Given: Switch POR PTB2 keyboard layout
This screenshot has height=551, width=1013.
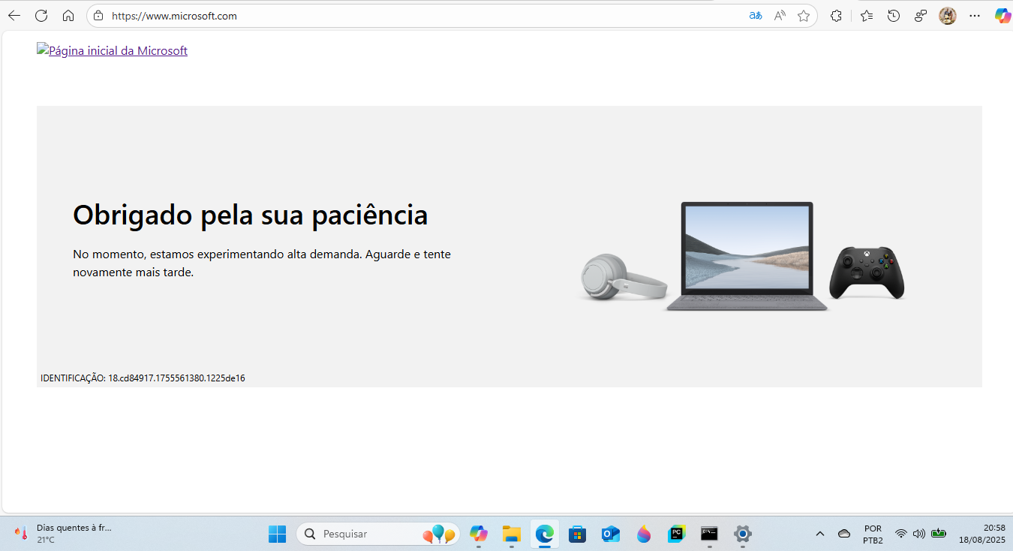Looking at the screenshot, I should [873, 534].
